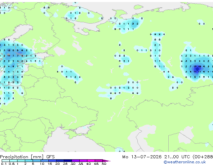Viewport: 213px width, 165px height.
Task: Choose the 20–25 mm dark blue swatch
Action: point(60,161)
